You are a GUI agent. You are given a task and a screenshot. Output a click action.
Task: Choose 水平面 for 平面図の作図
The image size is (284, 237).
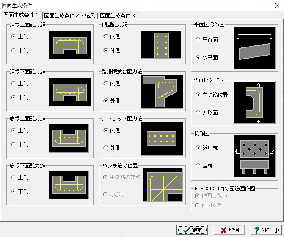click(x=207, y=58)
